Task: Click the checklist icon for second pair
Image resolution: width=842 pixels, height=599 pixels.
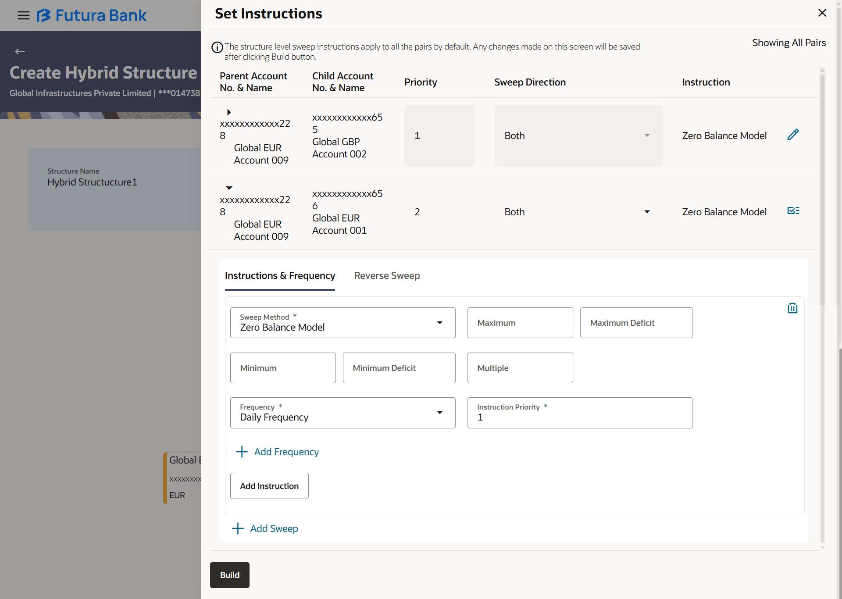Action: [x=793, y=211]
